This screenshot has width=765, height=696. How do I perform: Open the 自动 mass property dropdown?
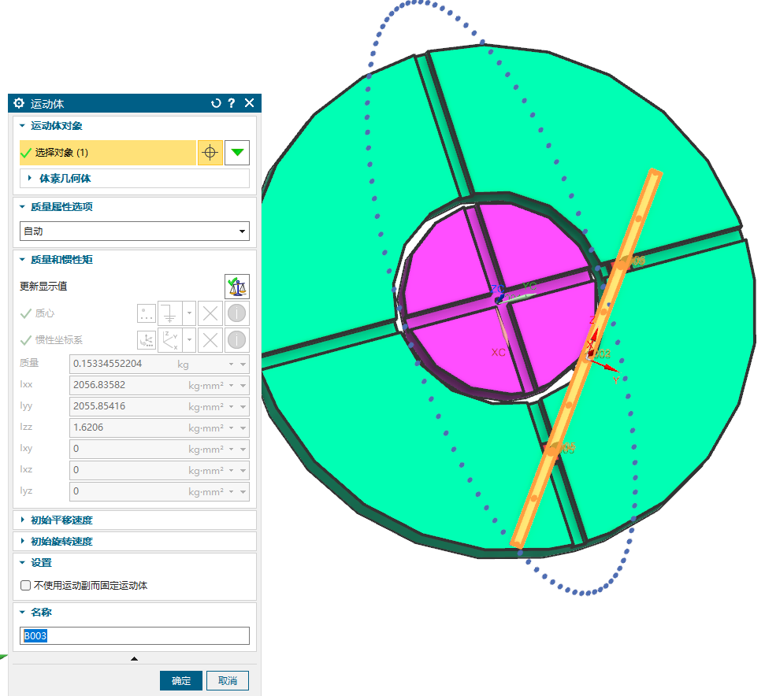tap(134, 231)
